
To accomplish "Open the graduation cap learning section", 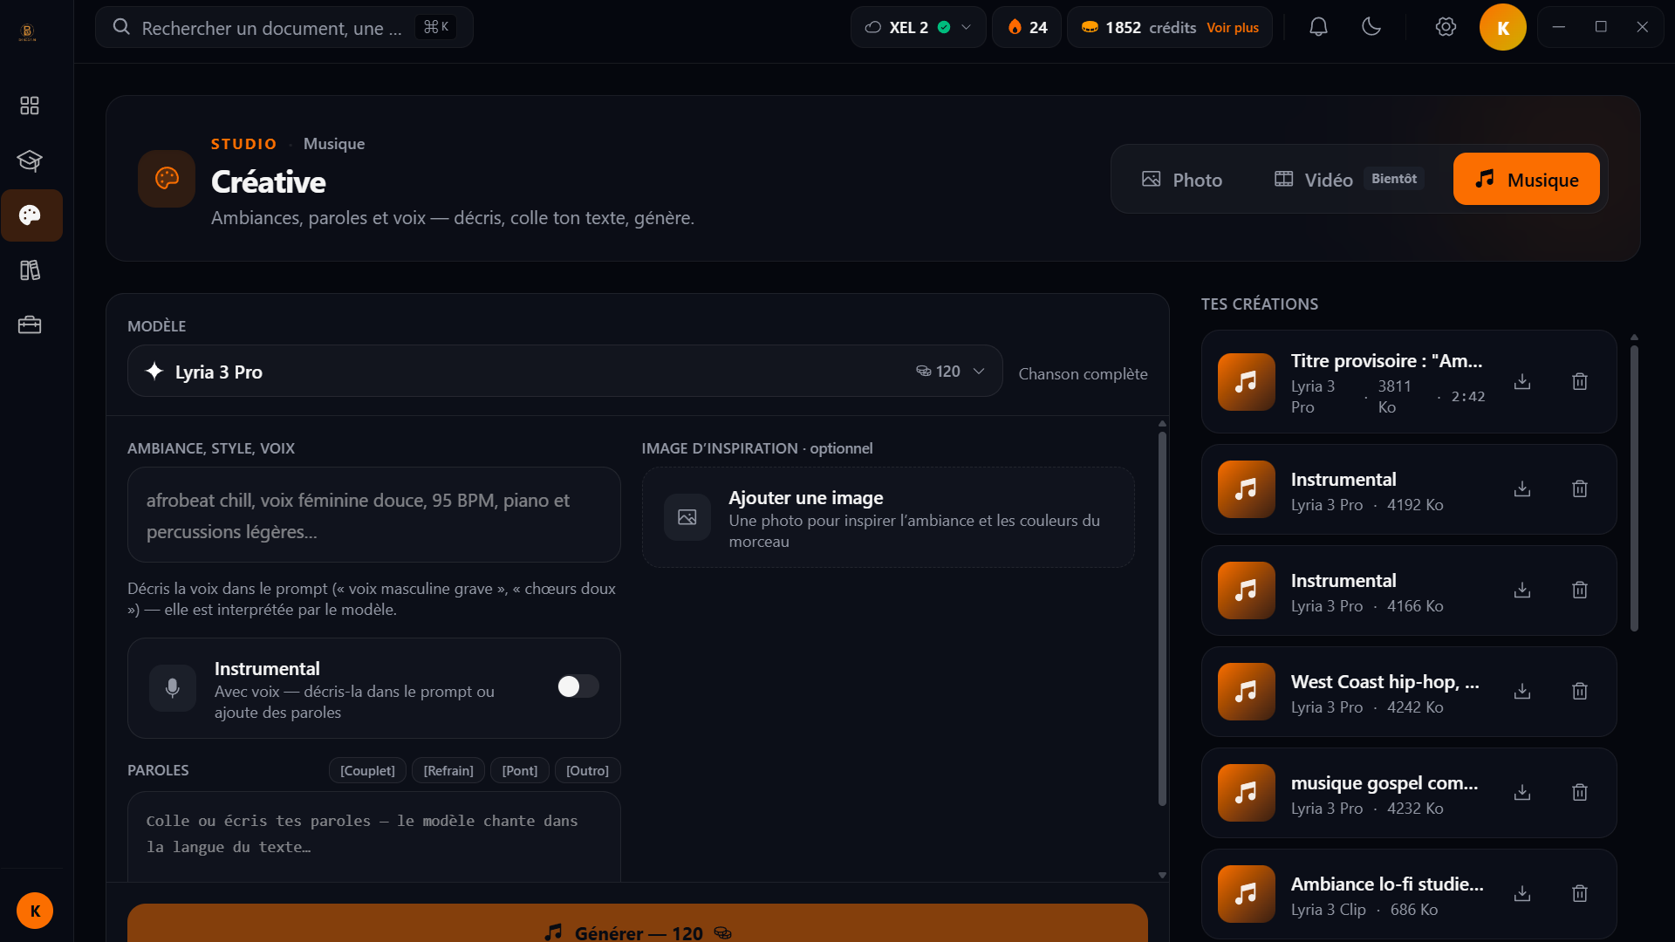I will tap(30, 160).
